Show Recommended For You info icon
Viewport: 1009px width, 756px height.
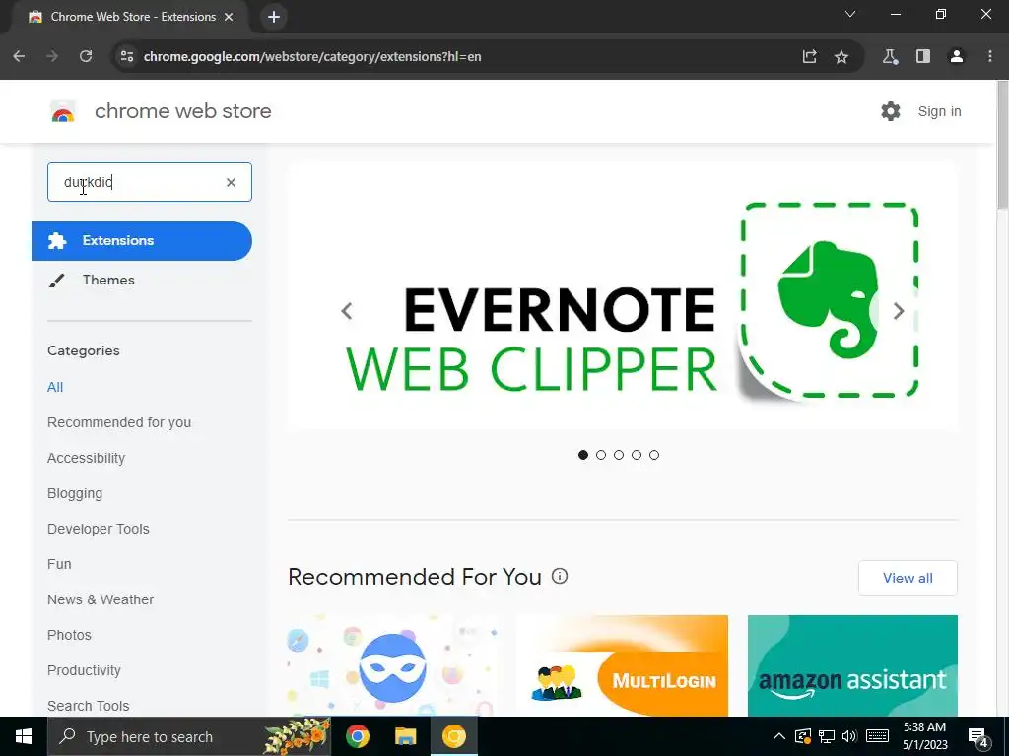pos(560,576)
